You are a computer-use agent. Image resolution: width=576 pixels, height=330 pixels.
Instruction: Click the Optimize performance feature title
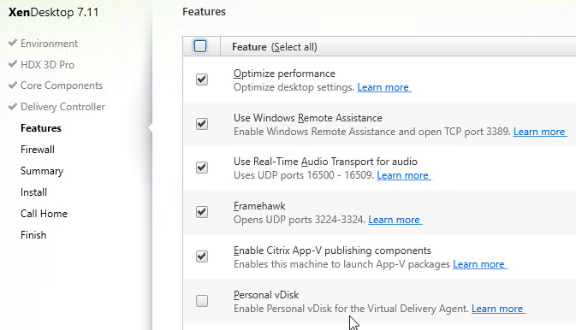point(284,74)
